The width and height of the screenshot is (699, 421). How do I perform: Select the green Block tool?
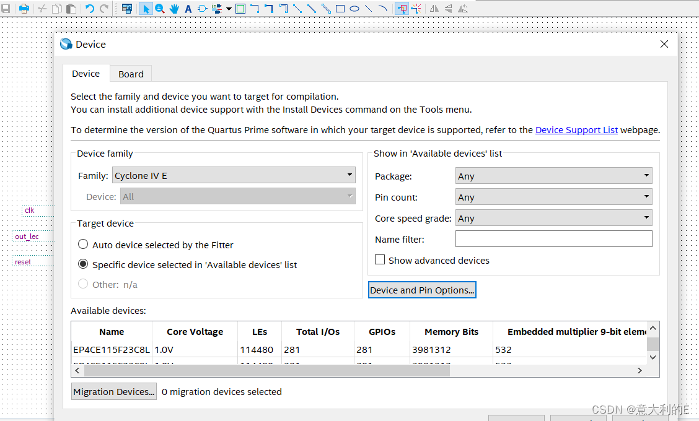[240, 9]
